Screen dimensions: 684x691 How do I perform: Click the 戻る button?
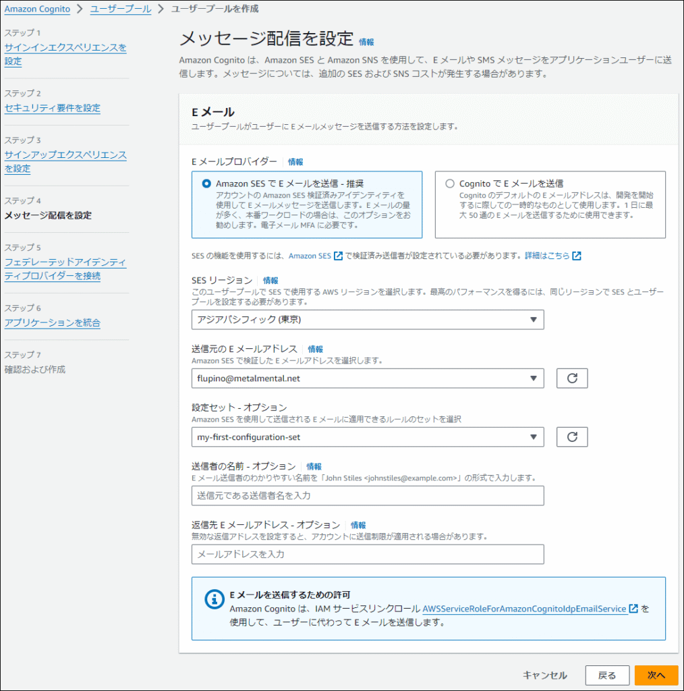606,675
